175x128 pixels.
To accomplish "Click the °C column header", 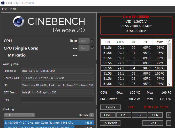I will point(146,42).
